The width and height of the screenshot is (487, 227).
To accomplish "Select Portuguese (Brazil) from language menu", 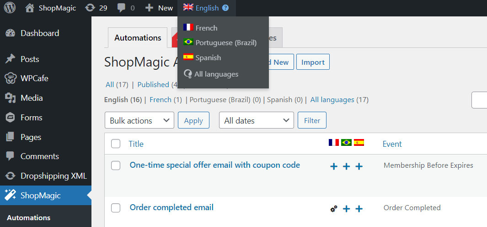I will coord(226,43).
